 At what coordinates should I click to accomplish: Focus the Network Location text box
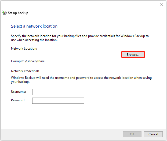[65, 55]
